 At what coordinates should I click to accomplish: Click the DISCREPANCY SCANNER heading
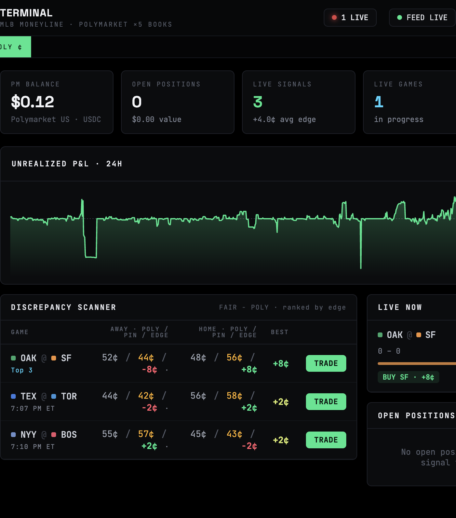click(x=64, y=307)
